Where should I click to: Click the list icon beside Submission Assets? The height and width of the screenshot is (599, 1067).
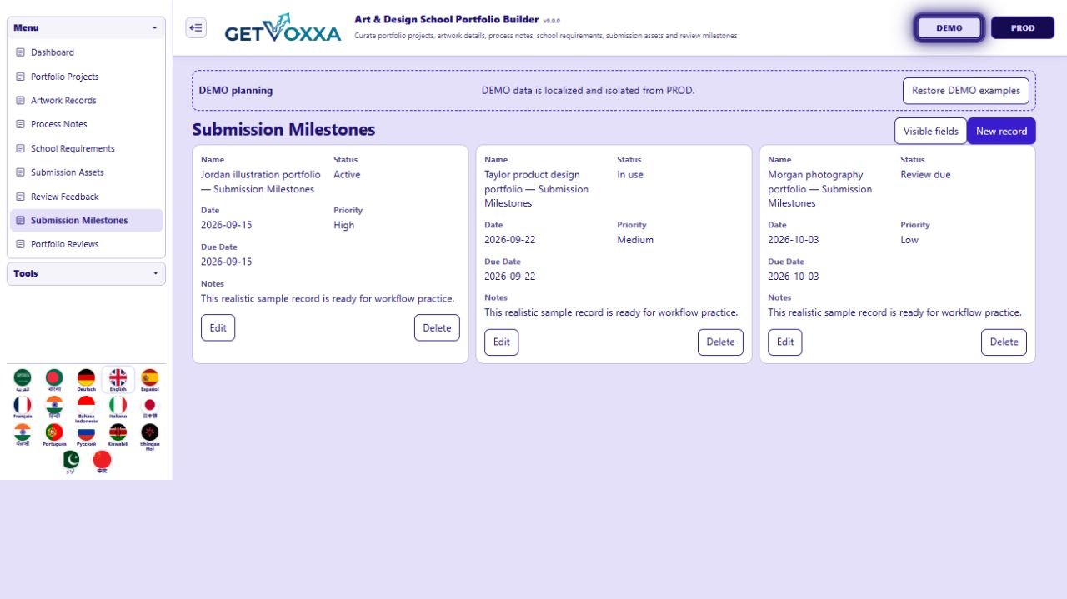21,172
